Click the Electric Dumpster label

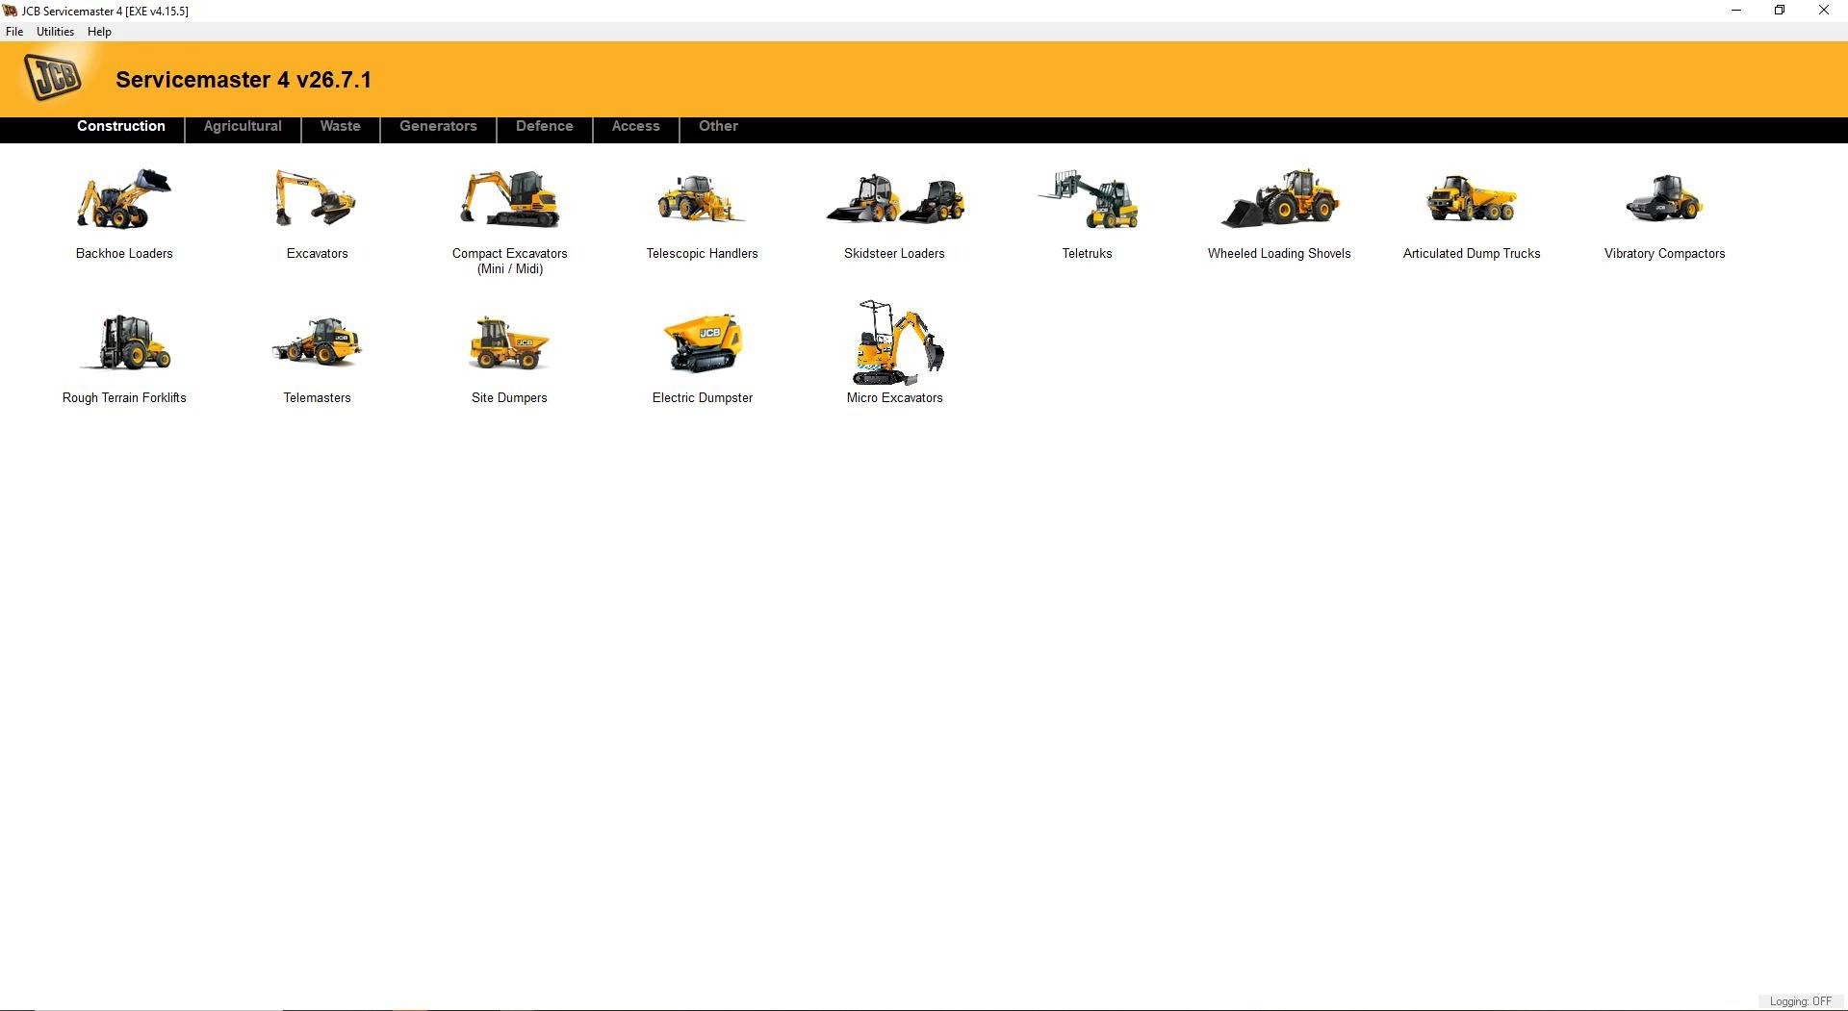(x=703, y=398)
